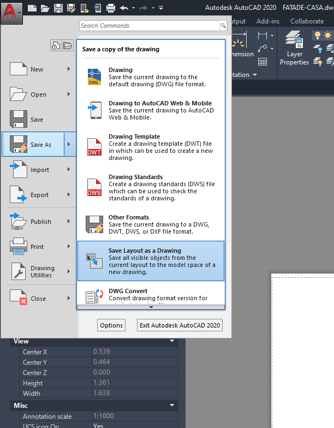Open the Customize Quick Access Toolbar dropdown

(161, 8)
